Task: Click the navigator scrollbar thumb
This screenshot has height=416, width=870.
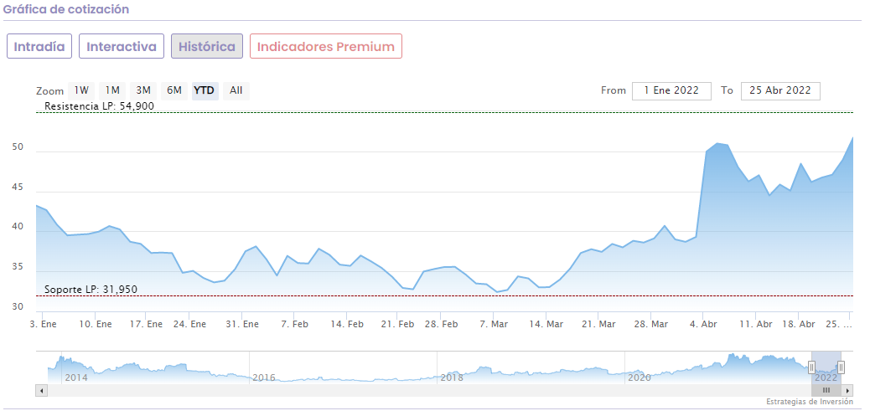Action: [826, 390]
